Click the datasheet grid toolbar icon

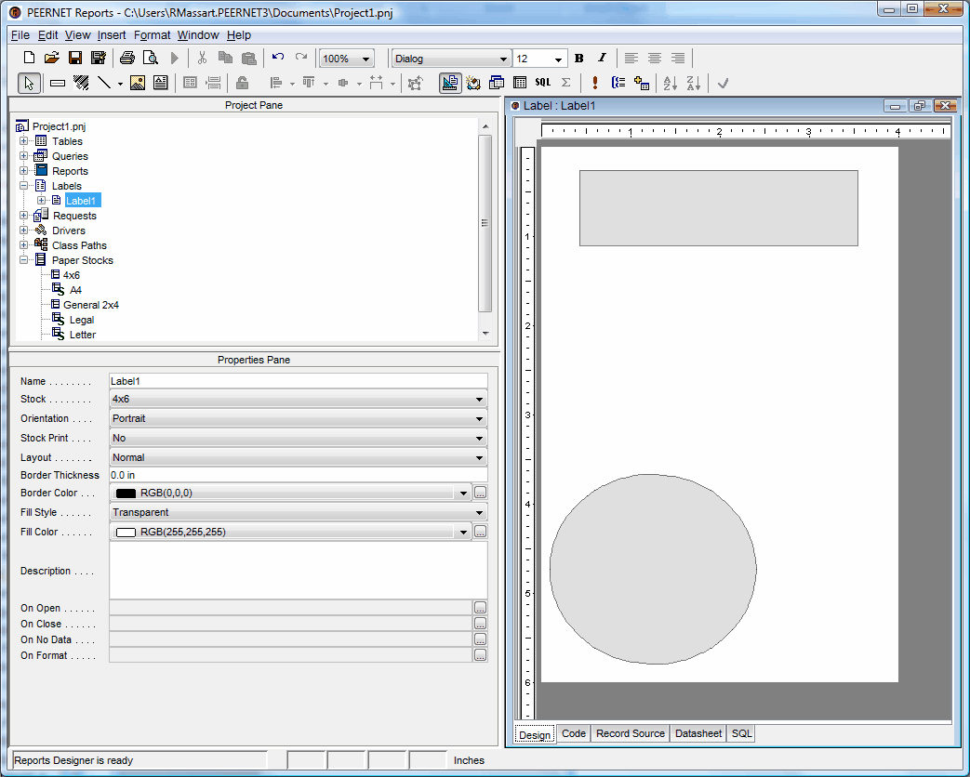(520, 83)
